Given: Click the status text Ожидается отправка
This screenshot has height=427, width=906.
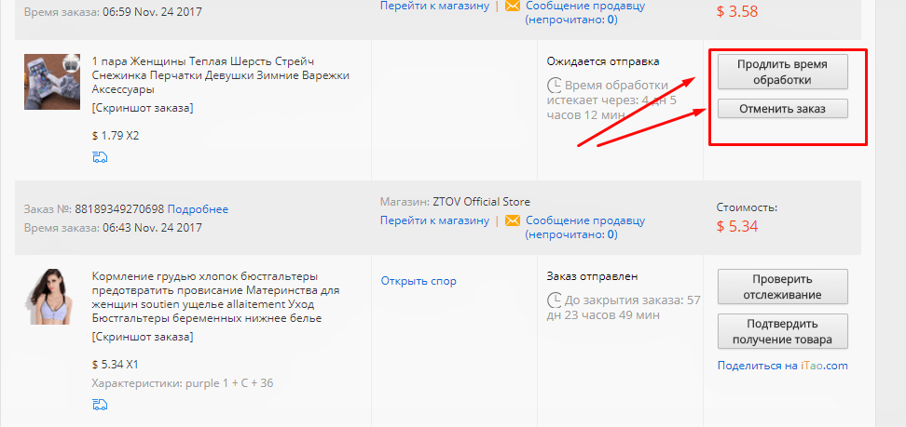Looking at the screenshot, I should (603, 61).
